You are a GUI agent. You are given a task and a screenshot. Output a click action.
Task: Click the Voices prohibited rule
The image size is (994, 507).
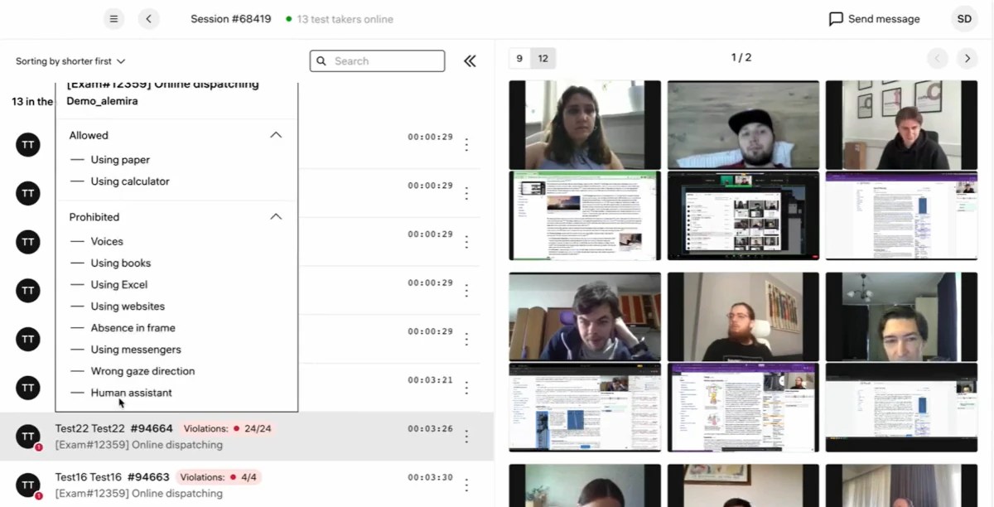click(107, 242)
